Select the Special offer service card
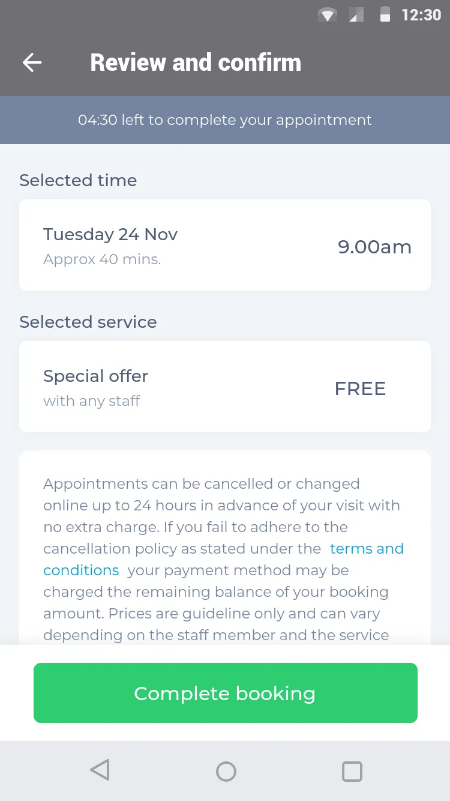 [x=225, y=387]
